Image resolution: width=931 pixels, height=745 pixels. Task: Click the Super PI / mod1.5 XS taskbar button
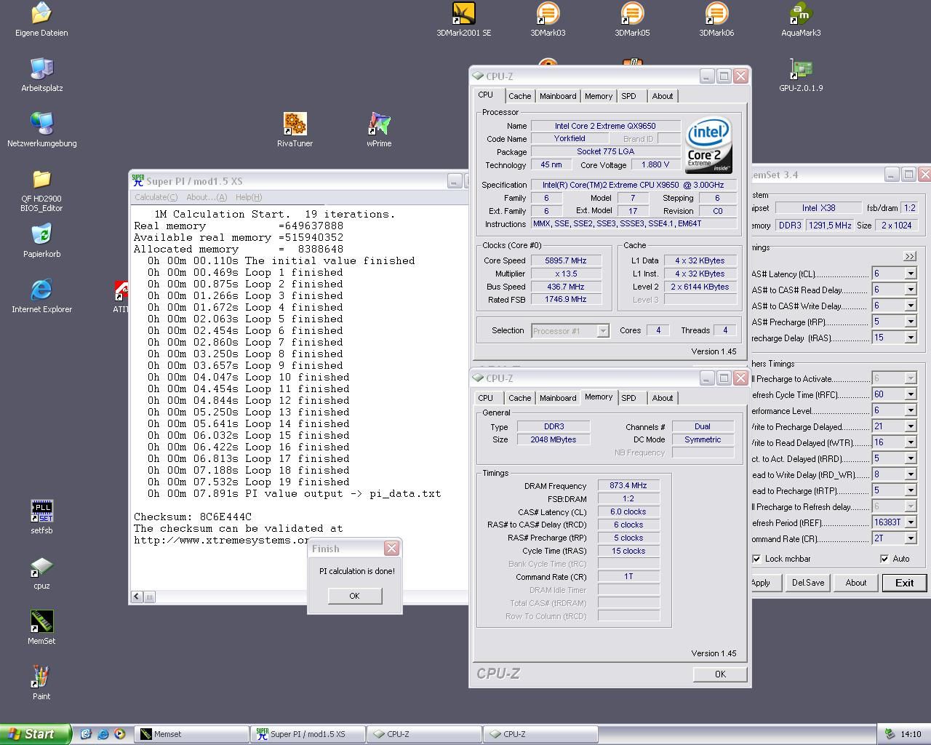[308, 734]
